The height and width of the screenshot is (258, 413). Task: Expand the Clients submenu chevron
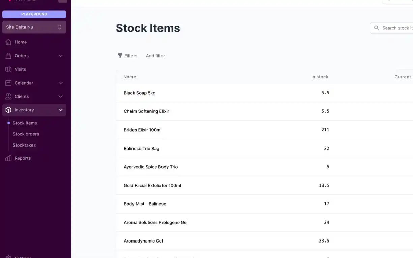coord(61,96)
